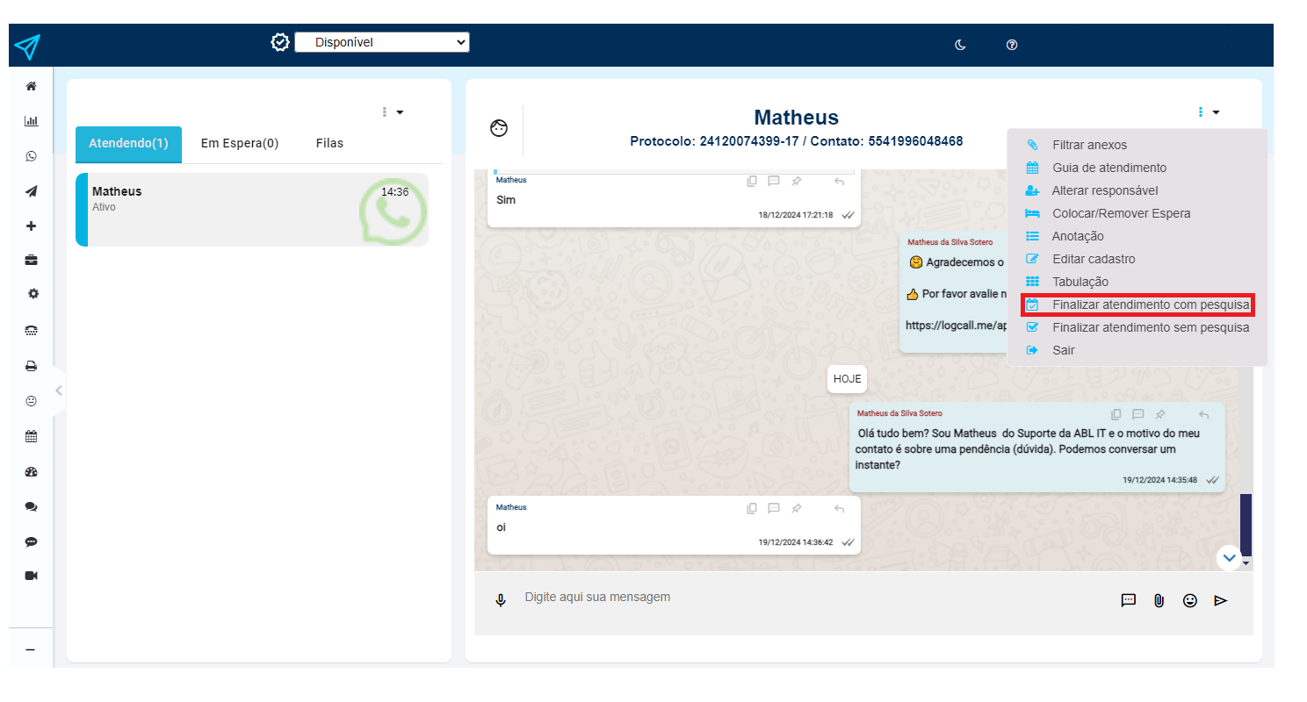The width and height of the screenshot is (1307, 702).
Task: Open Matheus active conversation in list
Action: [x=252, y=210]
